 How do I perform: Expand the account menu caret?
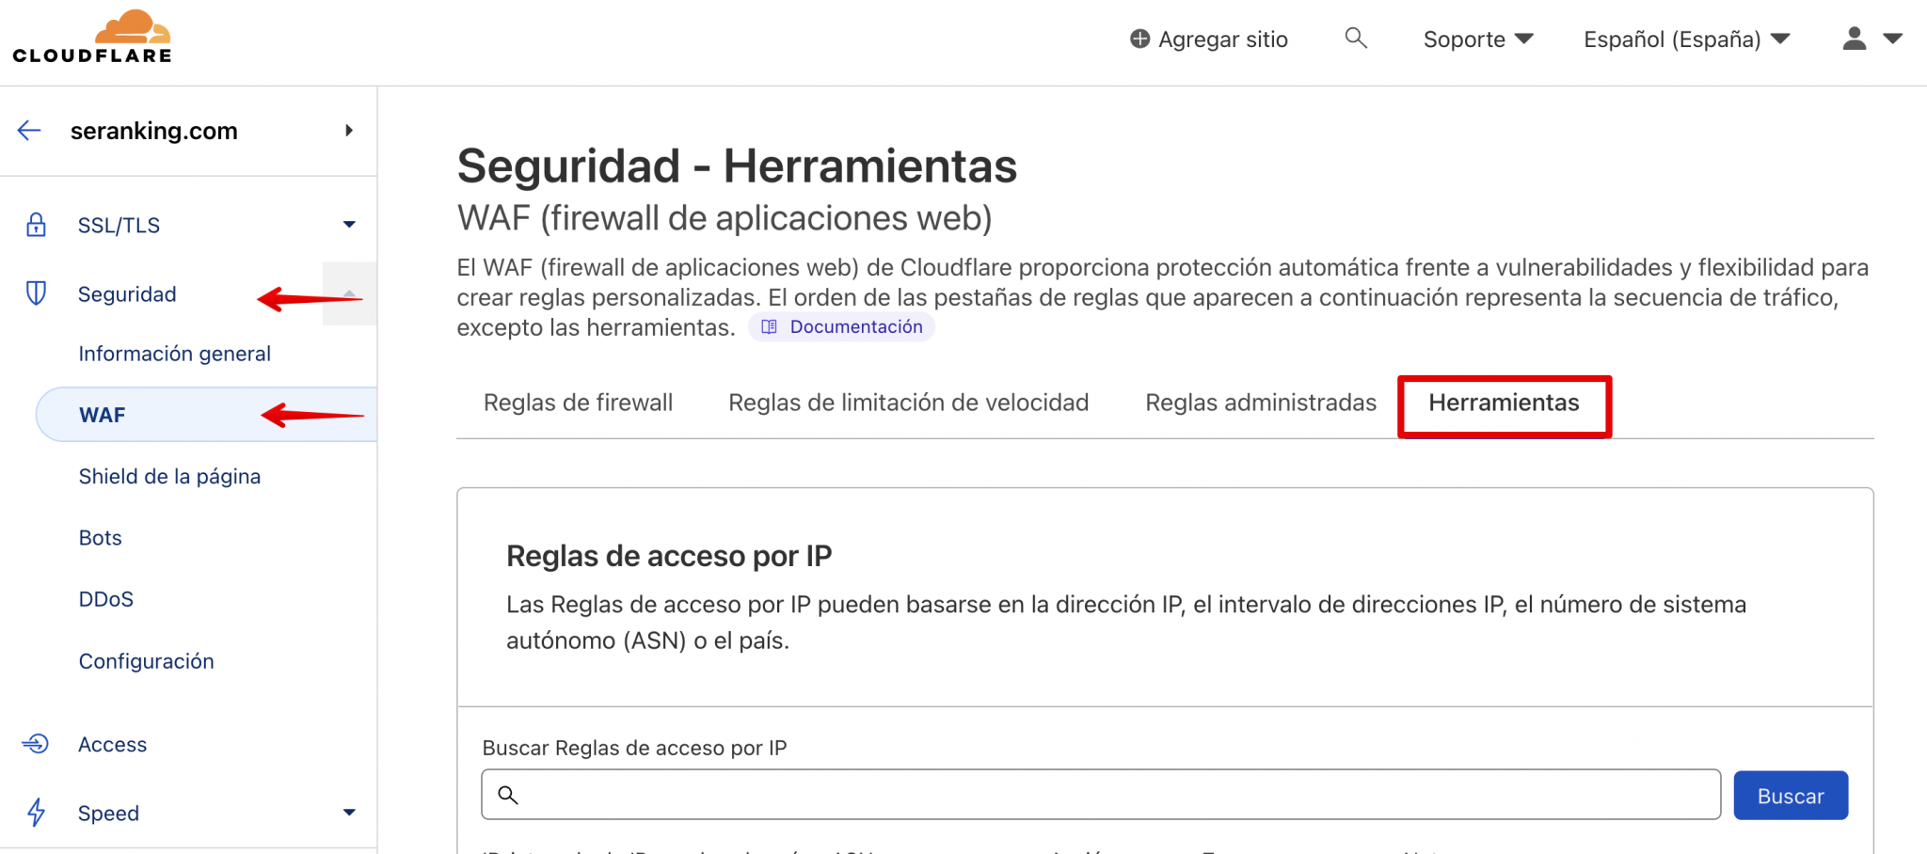[x=1893, y=39]
